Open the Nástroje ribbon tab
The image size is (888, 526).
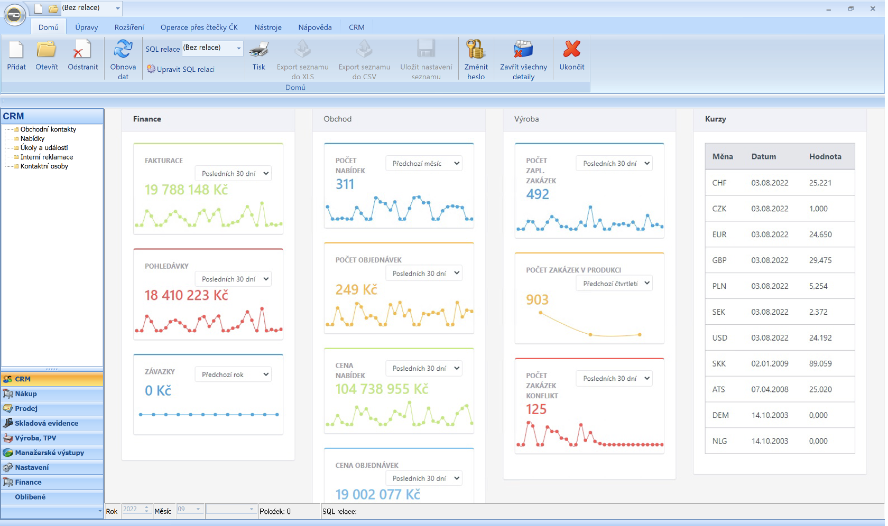268,27
